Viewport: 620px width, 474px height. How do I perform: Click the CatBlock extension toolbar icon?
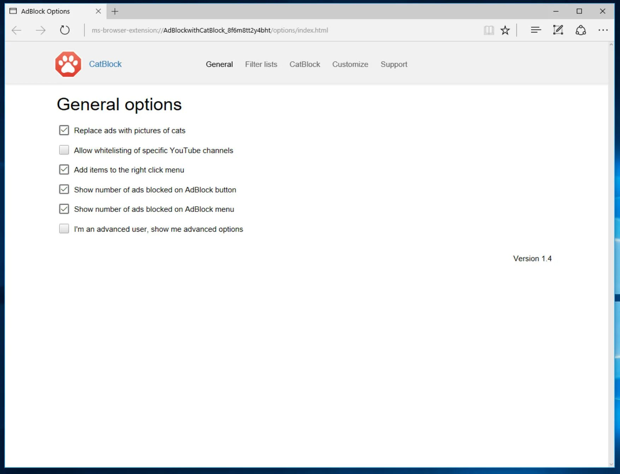[x=581, y=30]
